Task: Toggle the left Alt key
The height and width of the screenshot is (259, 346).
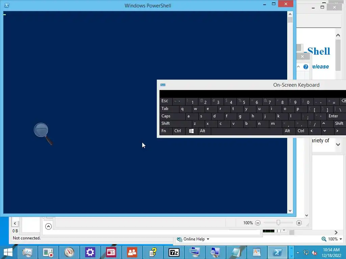Action: [204, 131]
